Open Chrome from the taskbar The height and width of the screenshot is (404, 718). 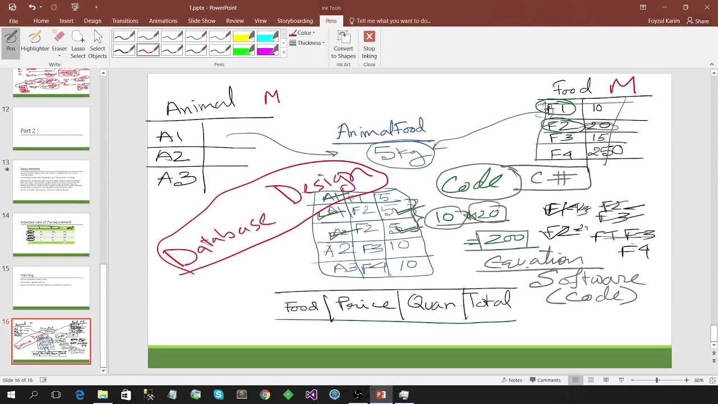click(x=265, y=395)
